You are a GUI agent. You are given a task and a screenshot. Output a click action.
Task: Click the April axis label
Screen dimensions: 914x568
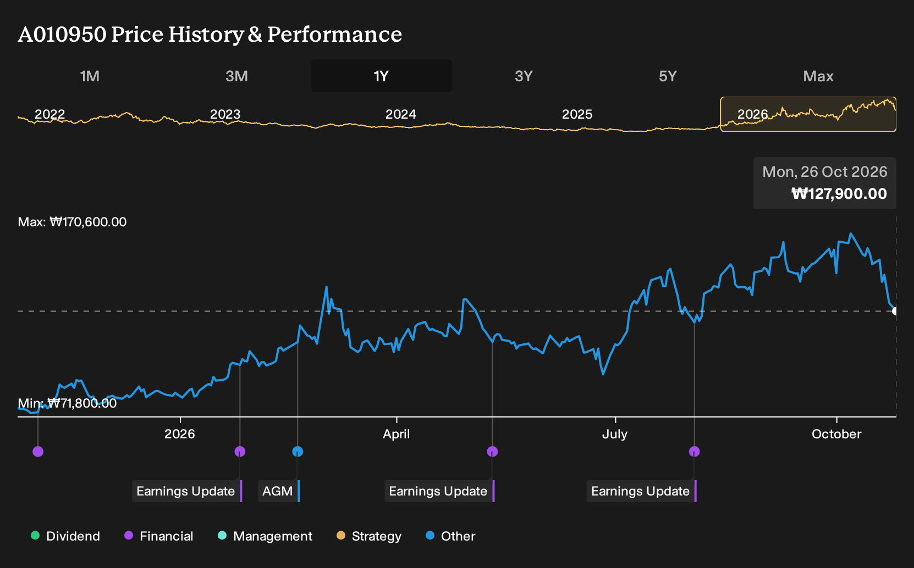[x=397, y=434]
